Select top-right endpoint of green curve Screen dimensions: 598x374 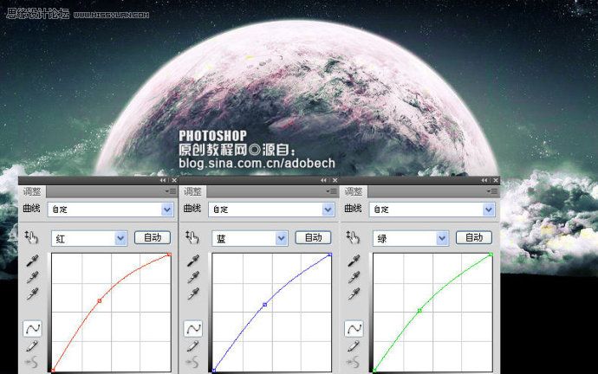coord(491,255)
